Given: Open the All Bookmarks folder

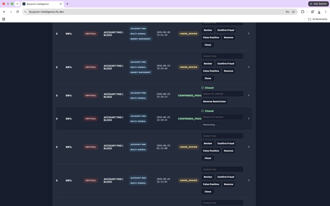Looking at the screenshot, I should [x=317, y=19].
